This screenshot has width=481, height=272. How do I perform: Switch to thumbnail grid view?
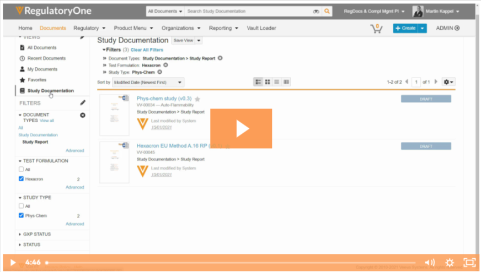coord(268,82)
